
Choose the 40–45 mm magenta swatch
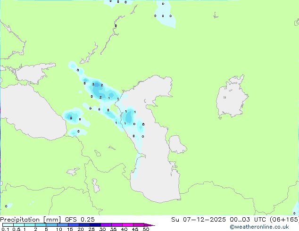[x=128, y=225]
